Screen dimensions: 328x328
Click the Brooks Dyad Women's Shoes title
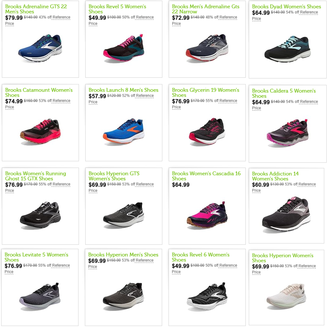pos(286,7)
